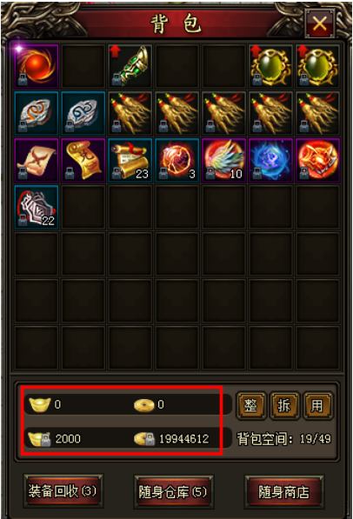Select the blue rune stone item

point(83,114)
